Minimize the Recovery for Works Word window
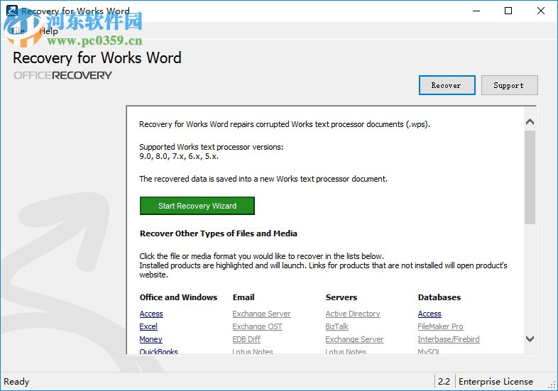558x391 pixels. (476, 11)
